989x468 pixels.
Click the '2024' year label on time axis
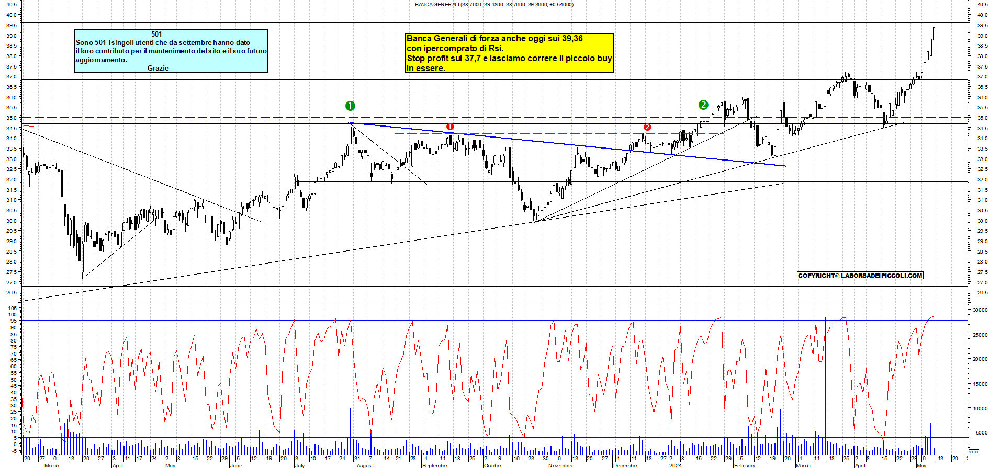(676, 465)
